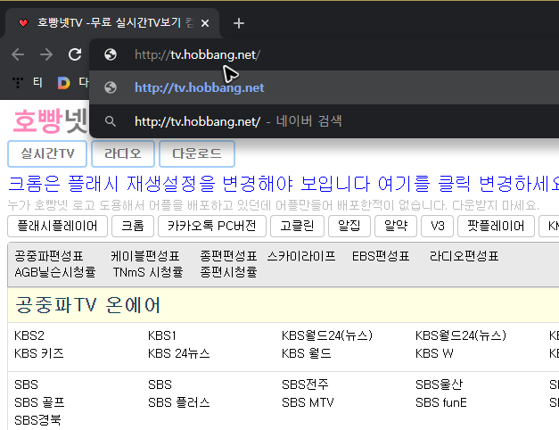
Task: Select the 네이버 검색 suggestion
Action: click(x=324, y=121)
